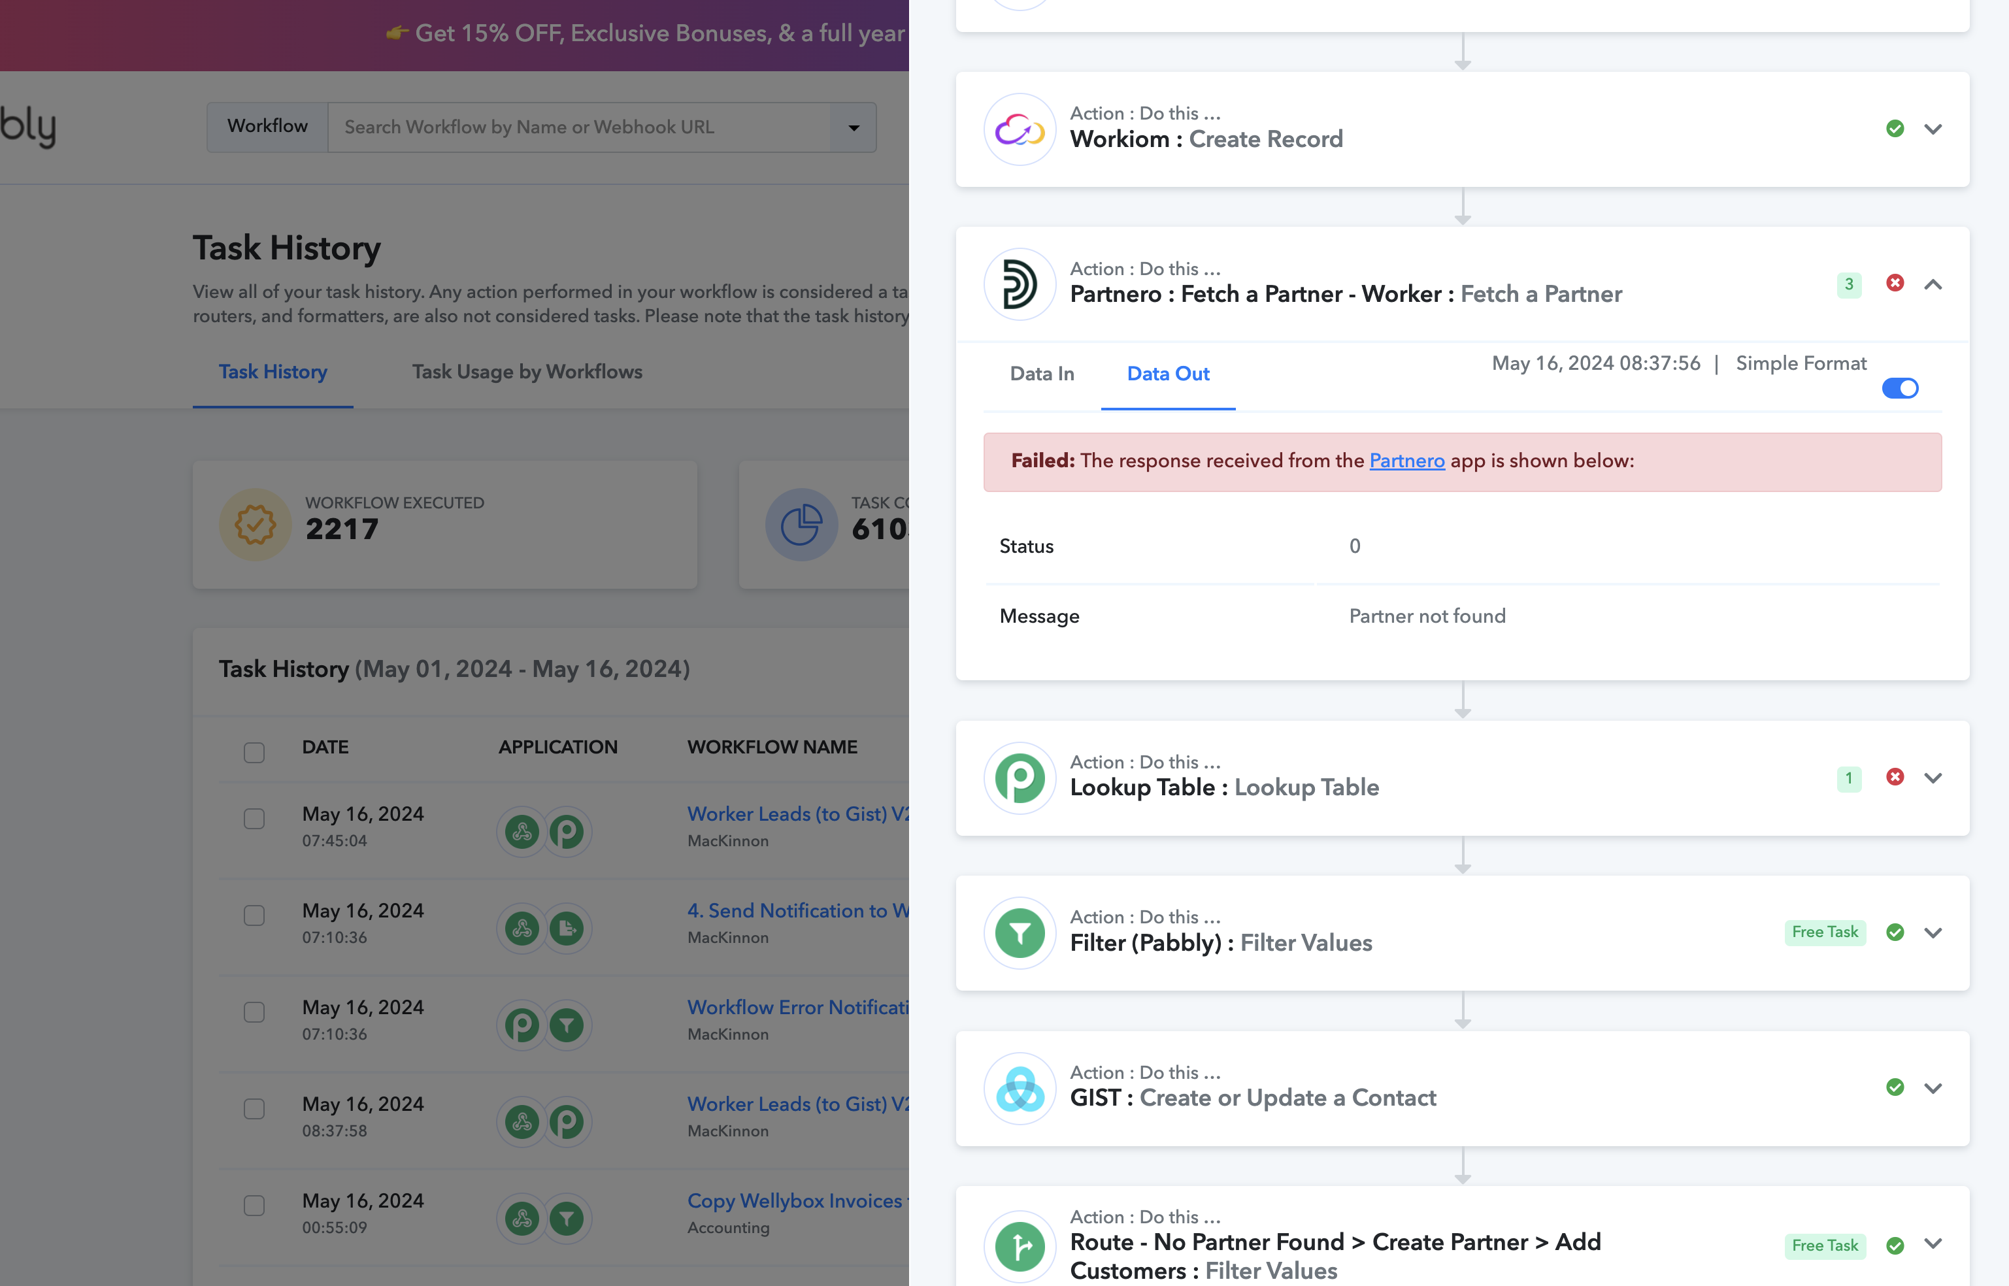
Task: Open 4. Send Notification workflow link
Action: coord(798,911)
